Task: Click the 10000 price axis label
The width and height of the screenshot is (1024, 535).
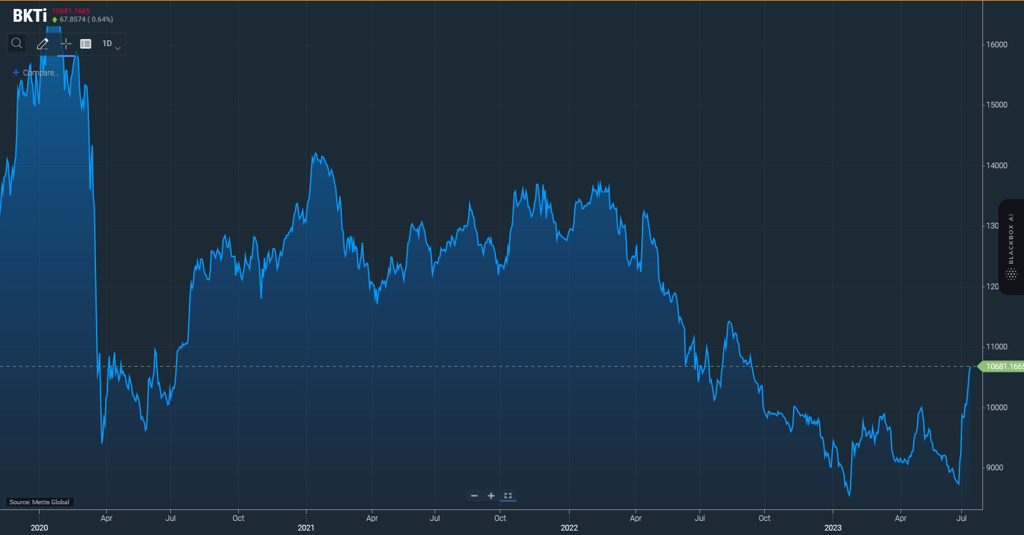Action: [x=996, y=408]
